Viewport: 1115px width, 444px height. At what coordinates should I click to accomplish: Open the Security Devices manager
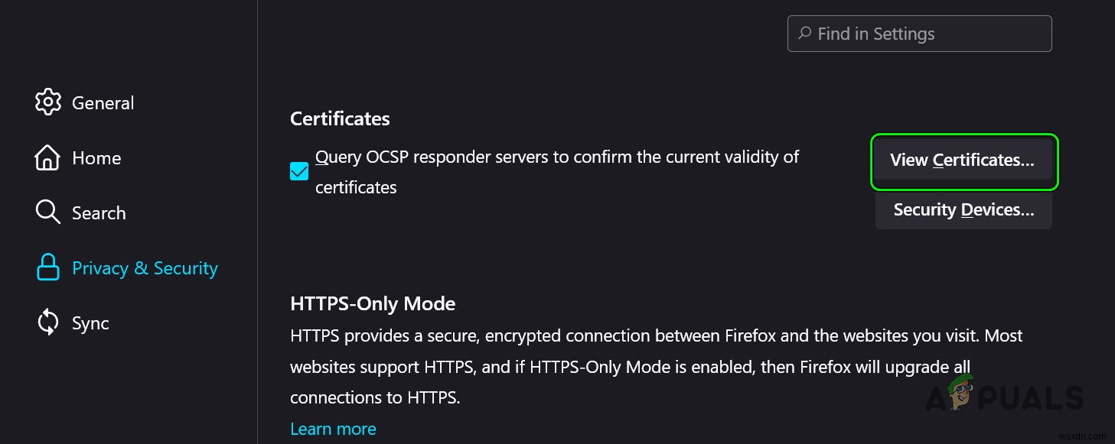click(963, 209)
